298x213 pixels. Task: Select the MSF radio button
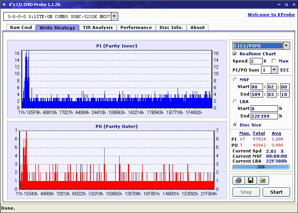pos(235,80)
